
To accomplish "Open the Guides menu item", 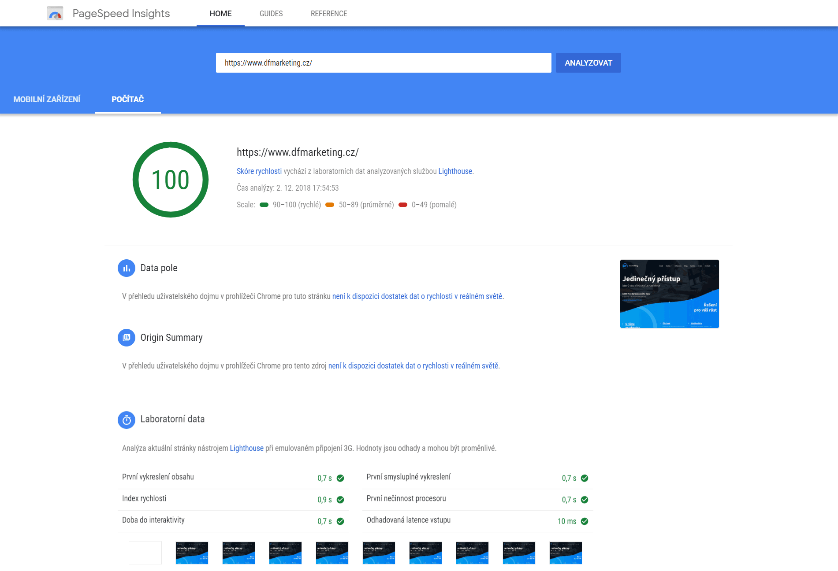I will click(x=271, y=14).
